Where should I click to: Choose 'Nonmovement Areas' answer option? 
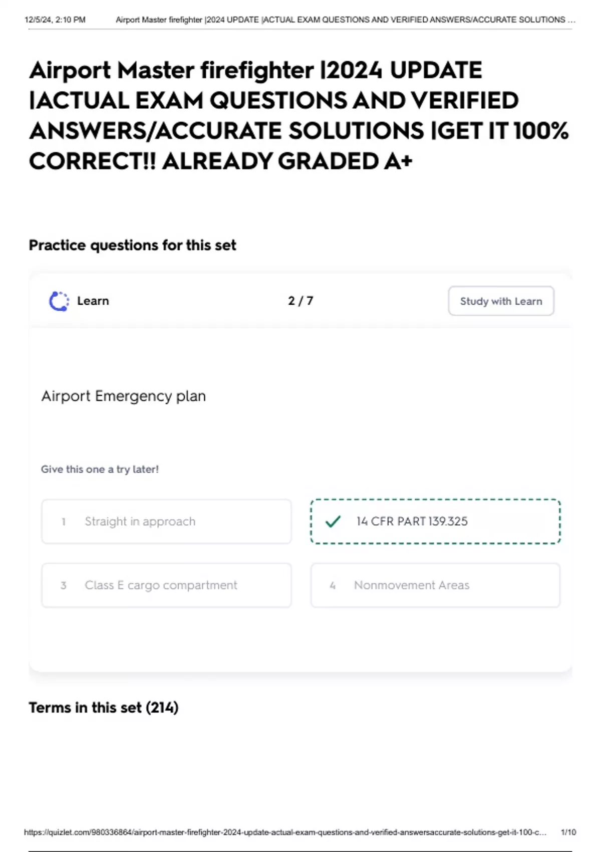(435, 585)
